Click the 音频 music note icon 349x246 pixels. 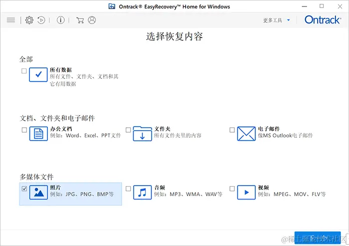click(143, 192)
